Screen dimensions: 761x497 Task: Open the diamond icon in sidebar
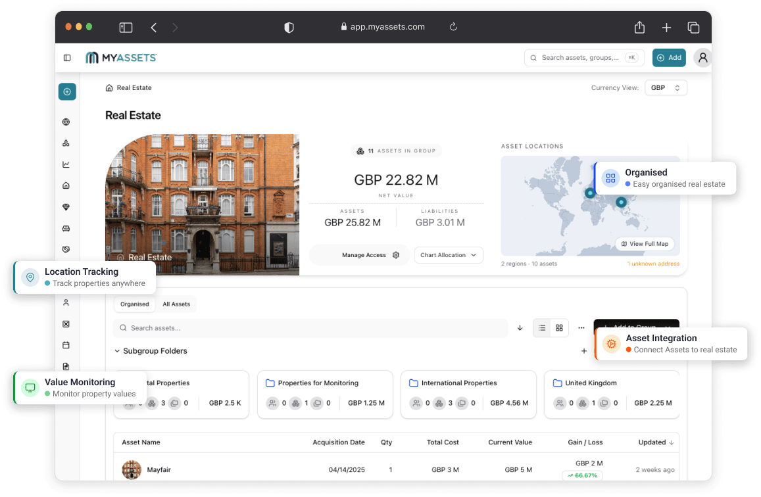[x=66, y=207]
